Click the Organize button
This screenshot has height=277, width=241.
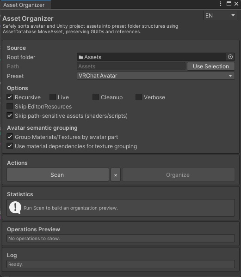(x=179, y=175)
